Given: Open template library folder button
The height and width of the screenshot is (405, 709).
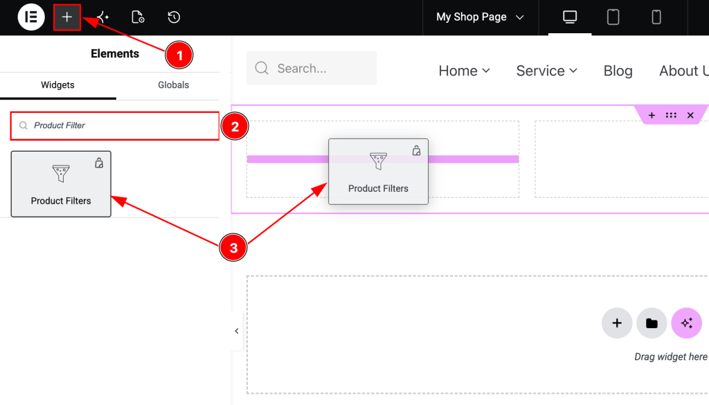Looking at the screenshot, I should (x=652, y=323).
